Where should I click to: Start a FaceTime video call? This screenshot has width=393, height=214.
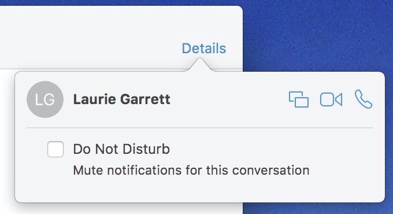[x=331, y=99]
